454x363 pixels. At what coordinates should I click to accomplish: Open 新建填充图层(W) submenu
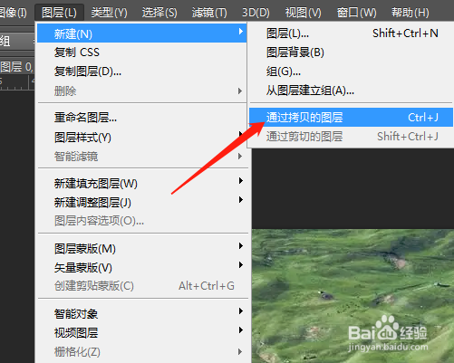[142, 183]
